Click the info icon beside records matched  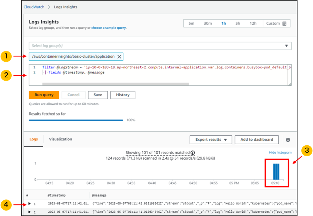pyautogui.click(x=193, y=153)
